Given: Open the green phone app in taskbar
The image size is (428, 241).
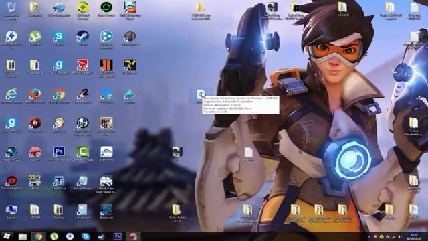Looking at the screenshot, I should click(x=54, y=236).
